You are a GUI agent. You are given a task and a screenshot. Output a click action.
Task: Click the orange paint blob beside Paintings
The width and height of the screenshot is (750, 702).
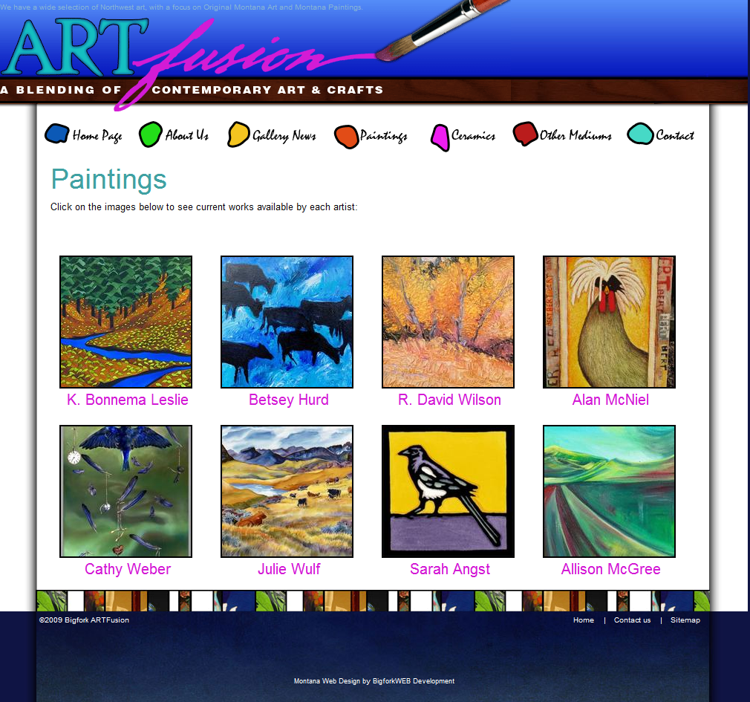click(346, 136)
